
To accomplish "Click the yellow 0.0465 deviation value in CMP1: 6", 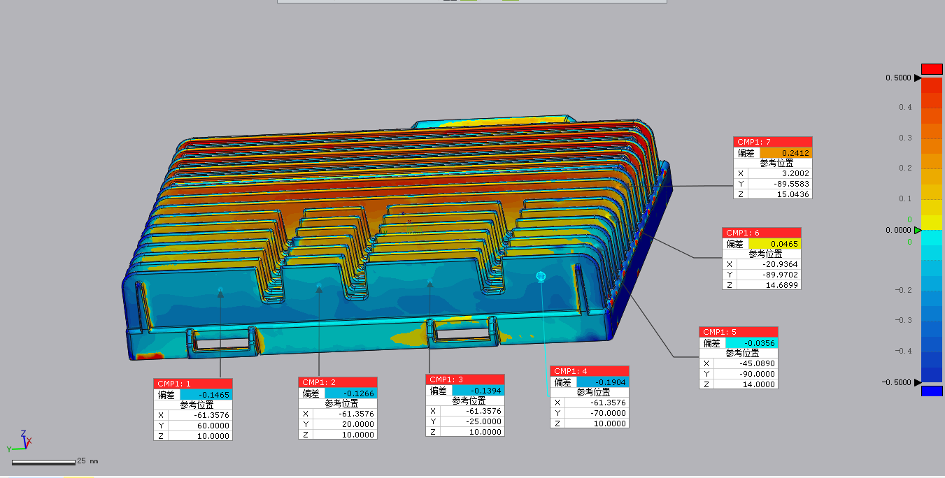I will click(x=774, y=244).
